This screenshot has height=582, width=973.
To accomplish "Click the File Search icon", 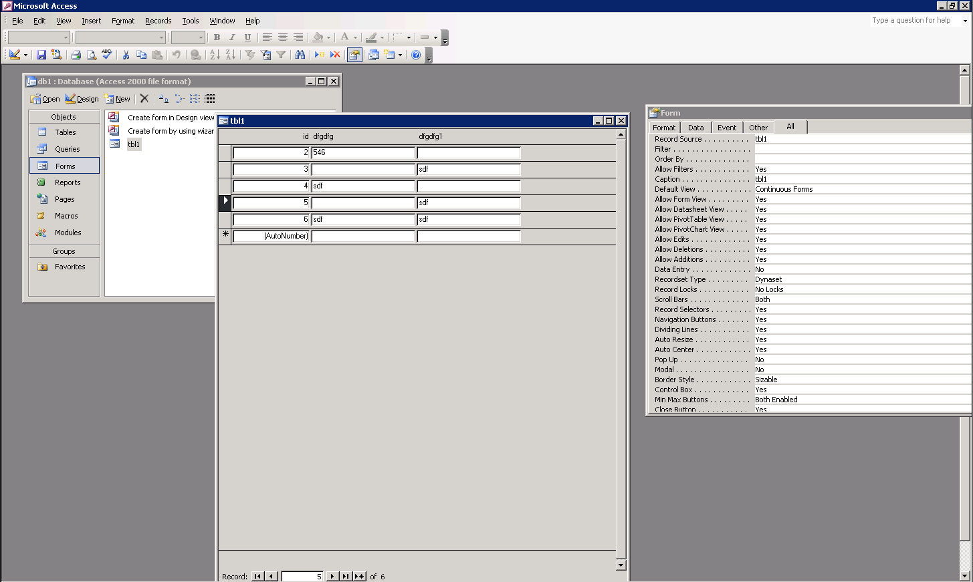I will [57, 55].
